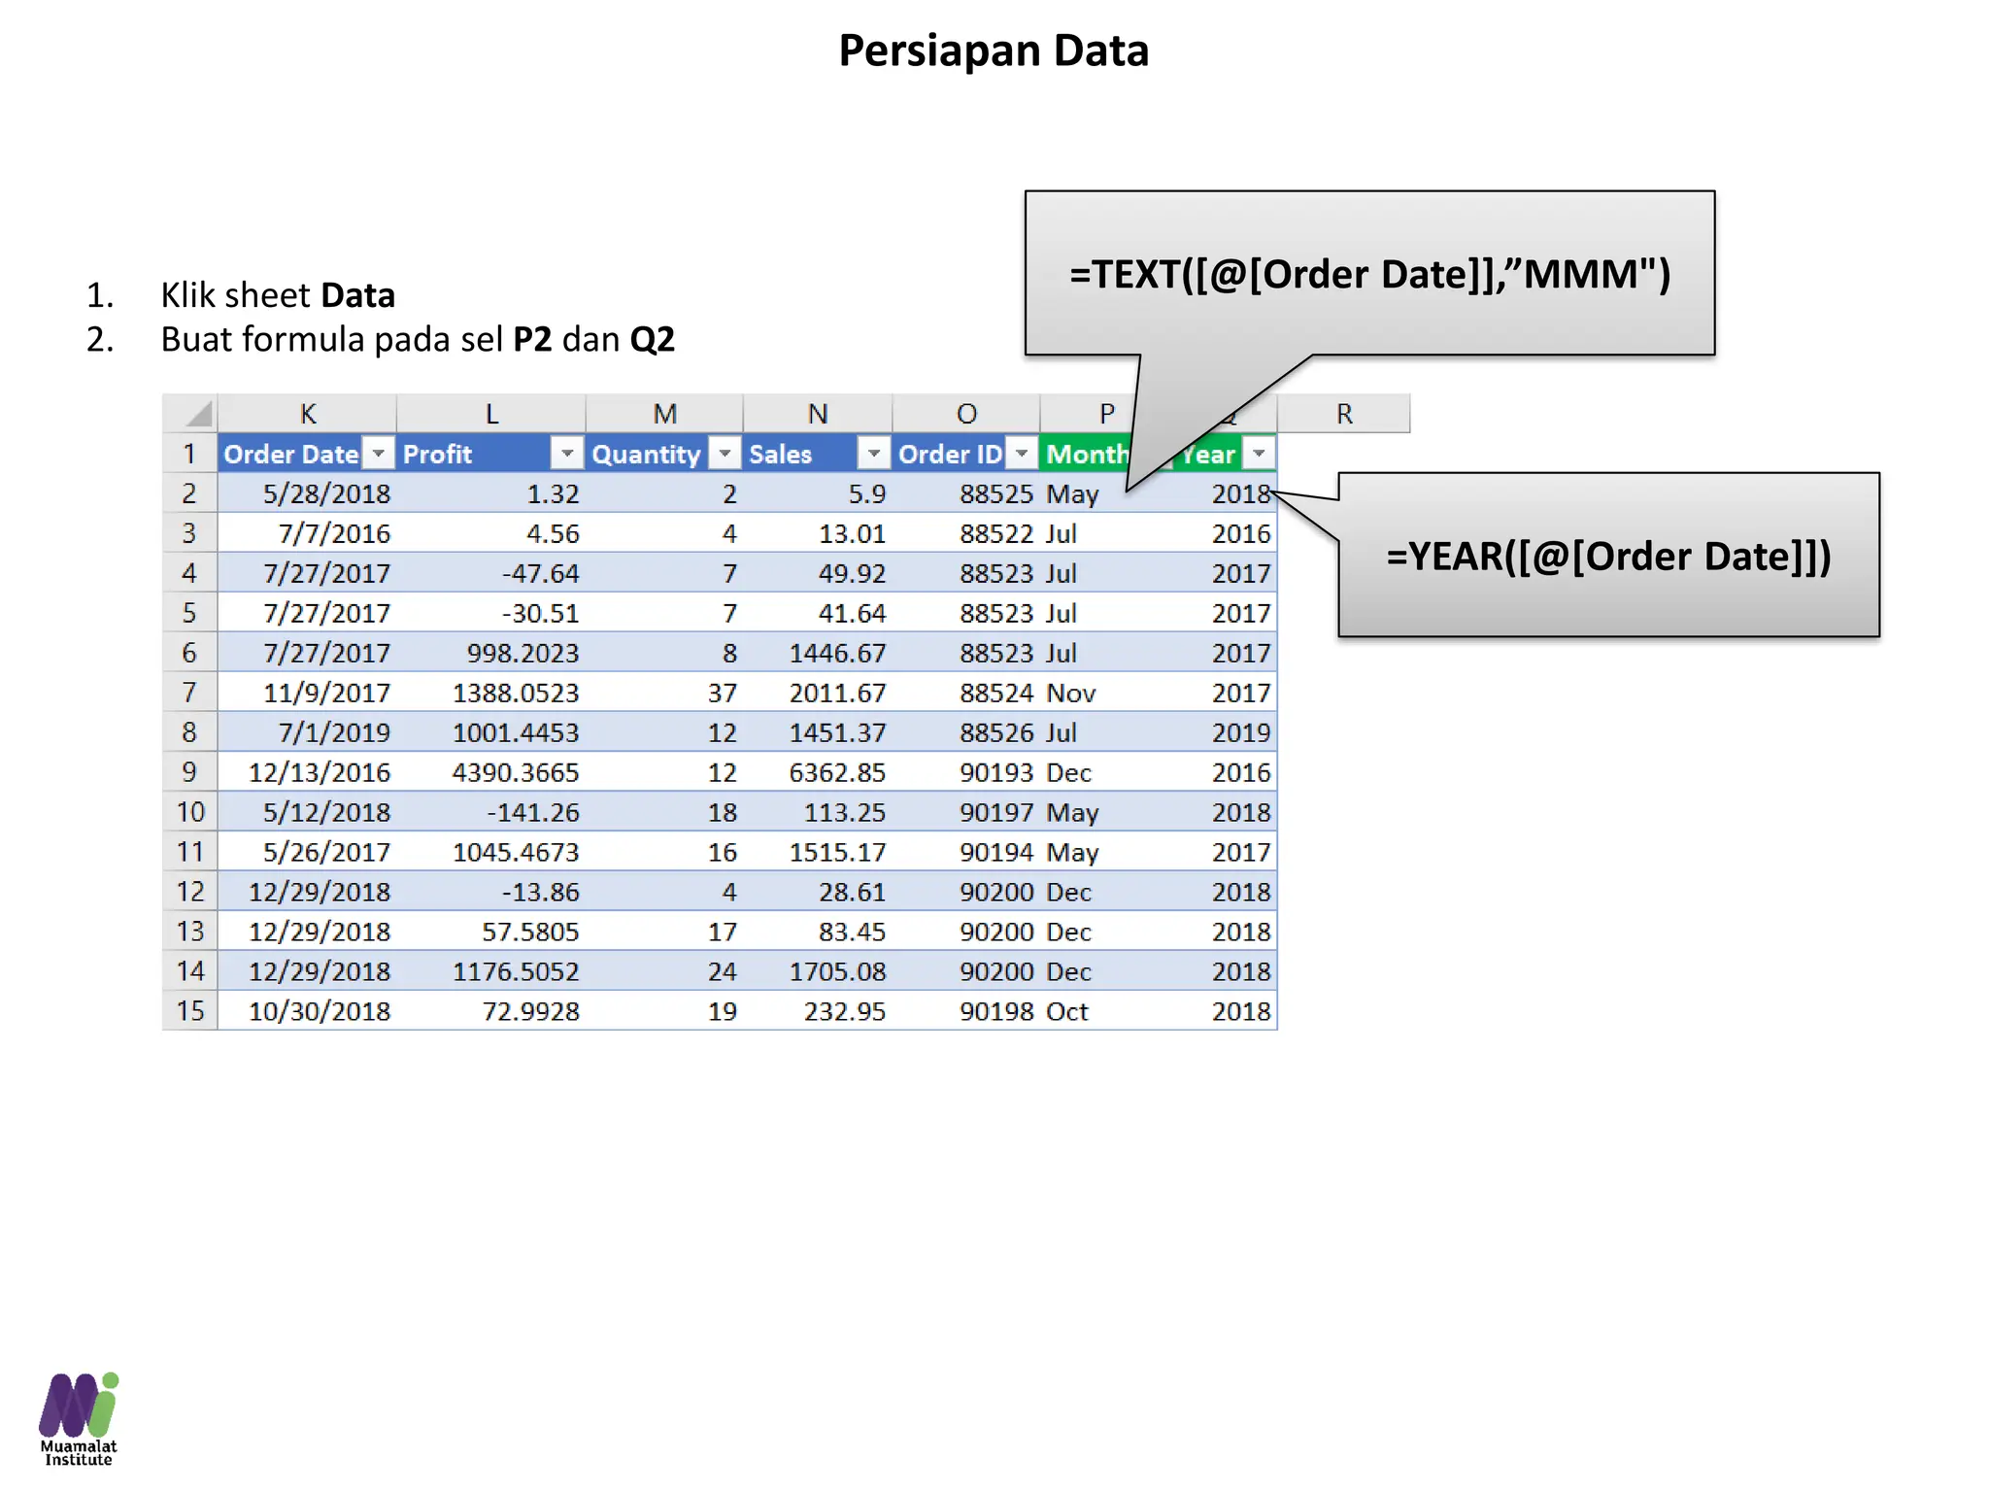Click the instruction 'Klik sheet Data'

point(278,294)
